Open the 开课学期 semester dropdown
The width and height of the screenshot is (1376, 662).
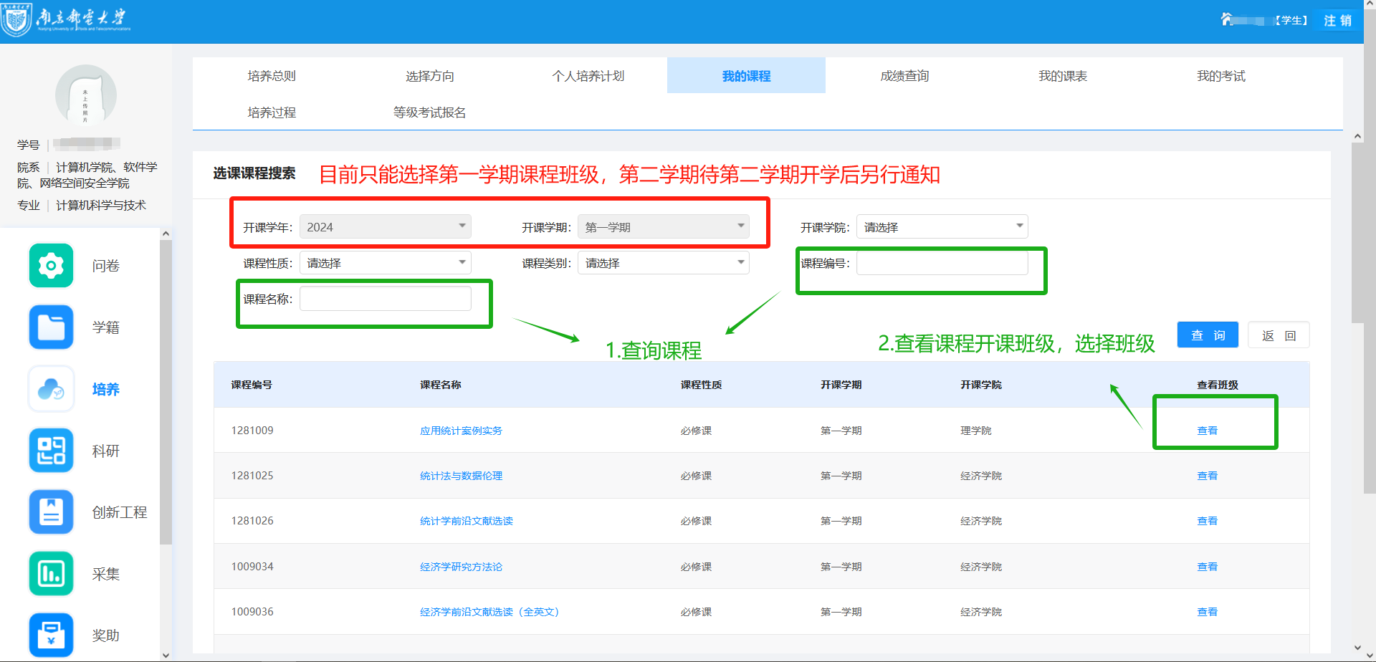click(x=663, y=227)
